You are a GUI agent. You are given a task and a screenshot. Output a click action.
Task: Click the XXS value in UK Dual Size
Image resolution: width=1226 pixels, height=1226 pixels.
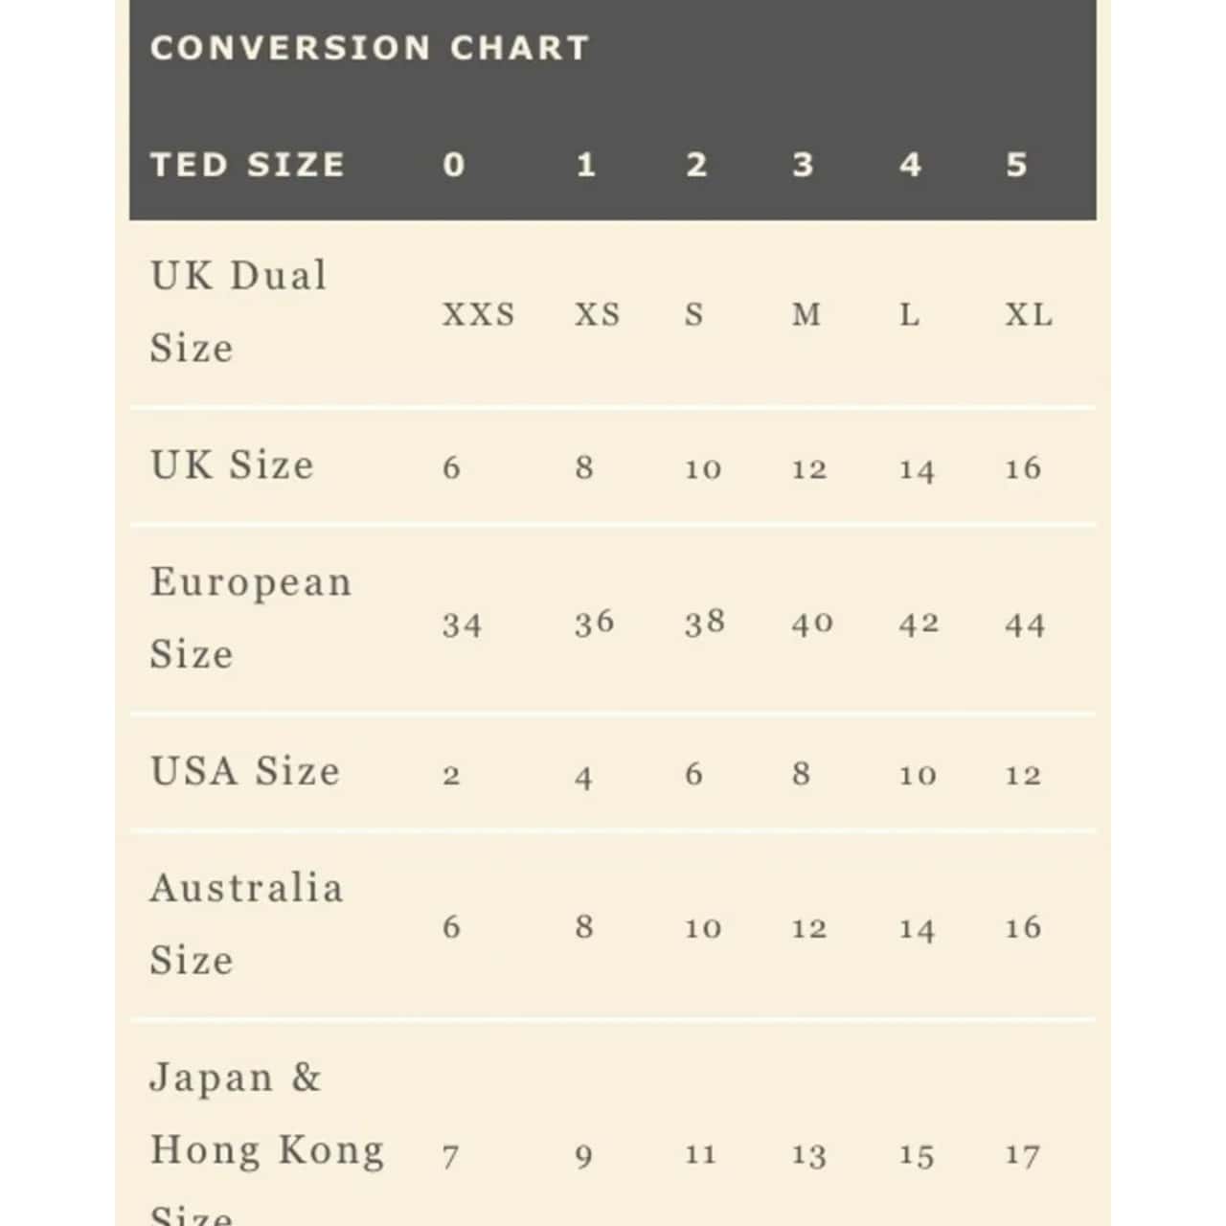pos(478,314)
